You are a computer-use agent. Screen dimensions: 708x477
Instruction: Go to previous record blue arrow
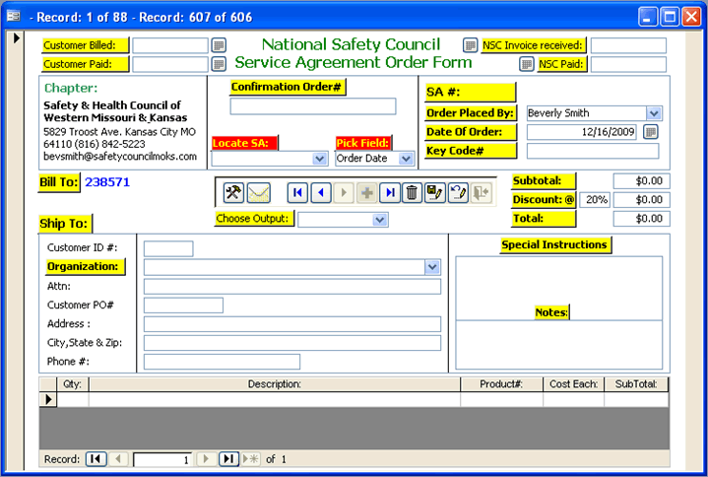321,193
